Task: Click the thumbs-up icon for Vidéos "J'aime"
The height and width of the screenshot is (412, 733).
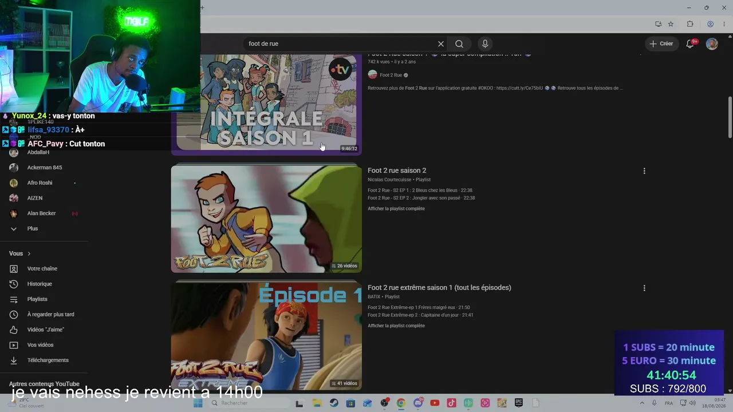Action: click(x=14, y=330)
